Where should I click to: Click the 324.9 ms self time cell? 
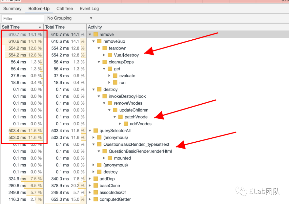pyautogui.click(x=22, y=179)
